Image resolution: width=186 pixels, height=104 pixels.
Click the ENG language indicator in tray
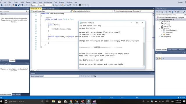click(172, 101)
